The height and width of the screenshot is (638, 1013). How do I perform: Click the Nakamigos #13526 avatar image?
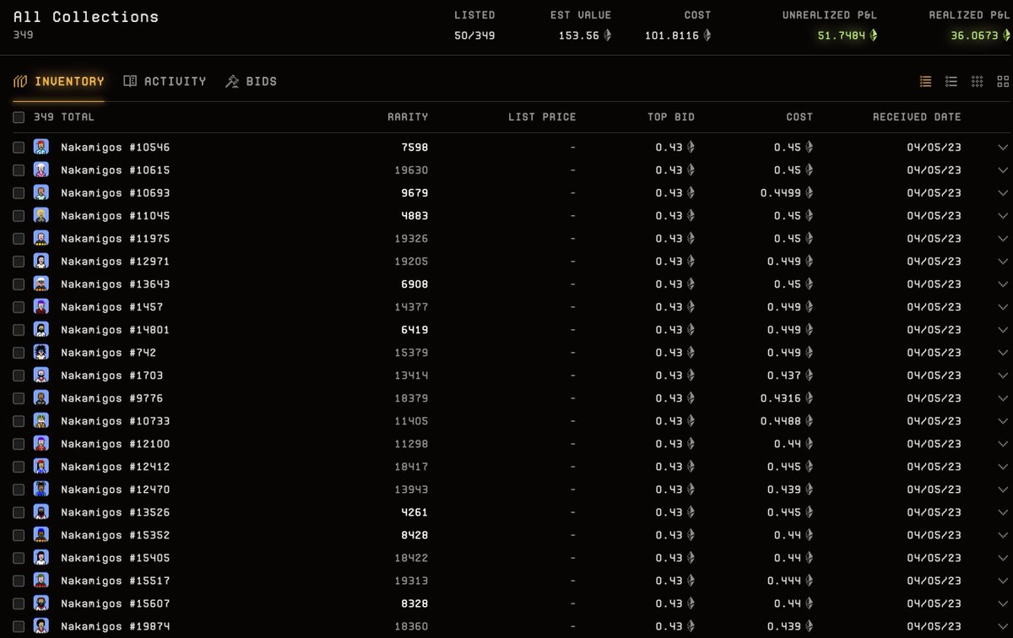click(41, 511)
